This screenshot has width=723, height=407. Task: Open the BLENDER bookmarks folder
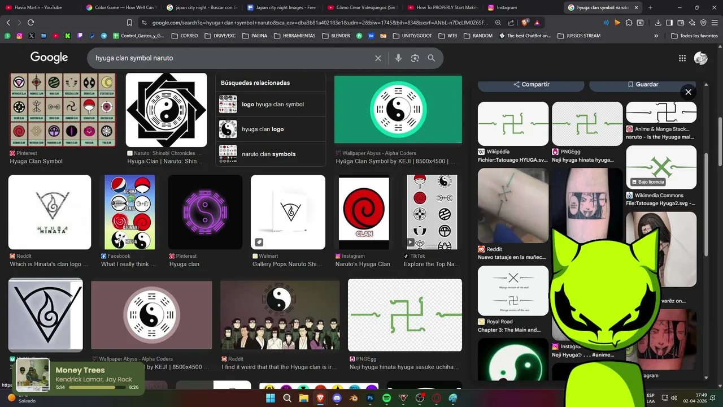pyautogui.click(x=336, y=36)
